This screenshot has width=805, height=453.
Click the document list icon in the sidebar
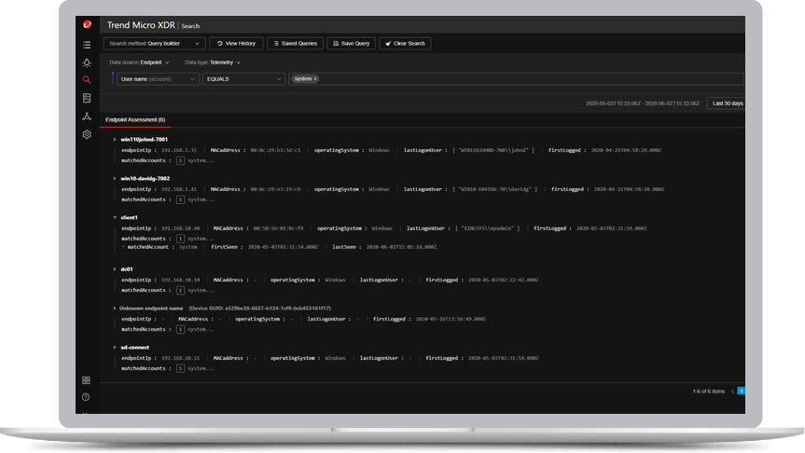pos(87,98)
